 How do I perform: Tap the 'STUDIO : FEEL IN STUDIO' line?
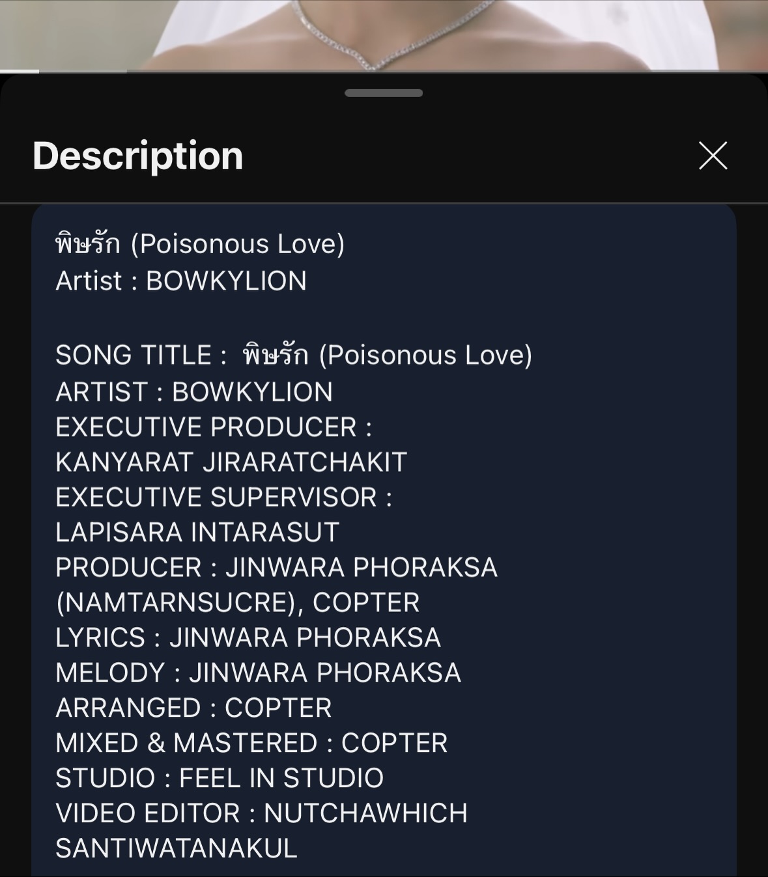tap(220, 779)
